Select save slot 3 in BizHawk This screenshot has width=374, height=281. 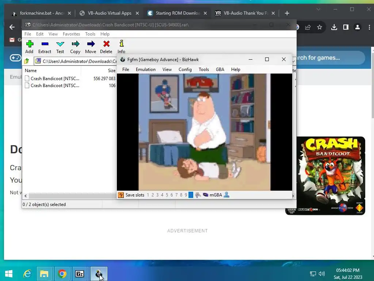tap(157, 195)
